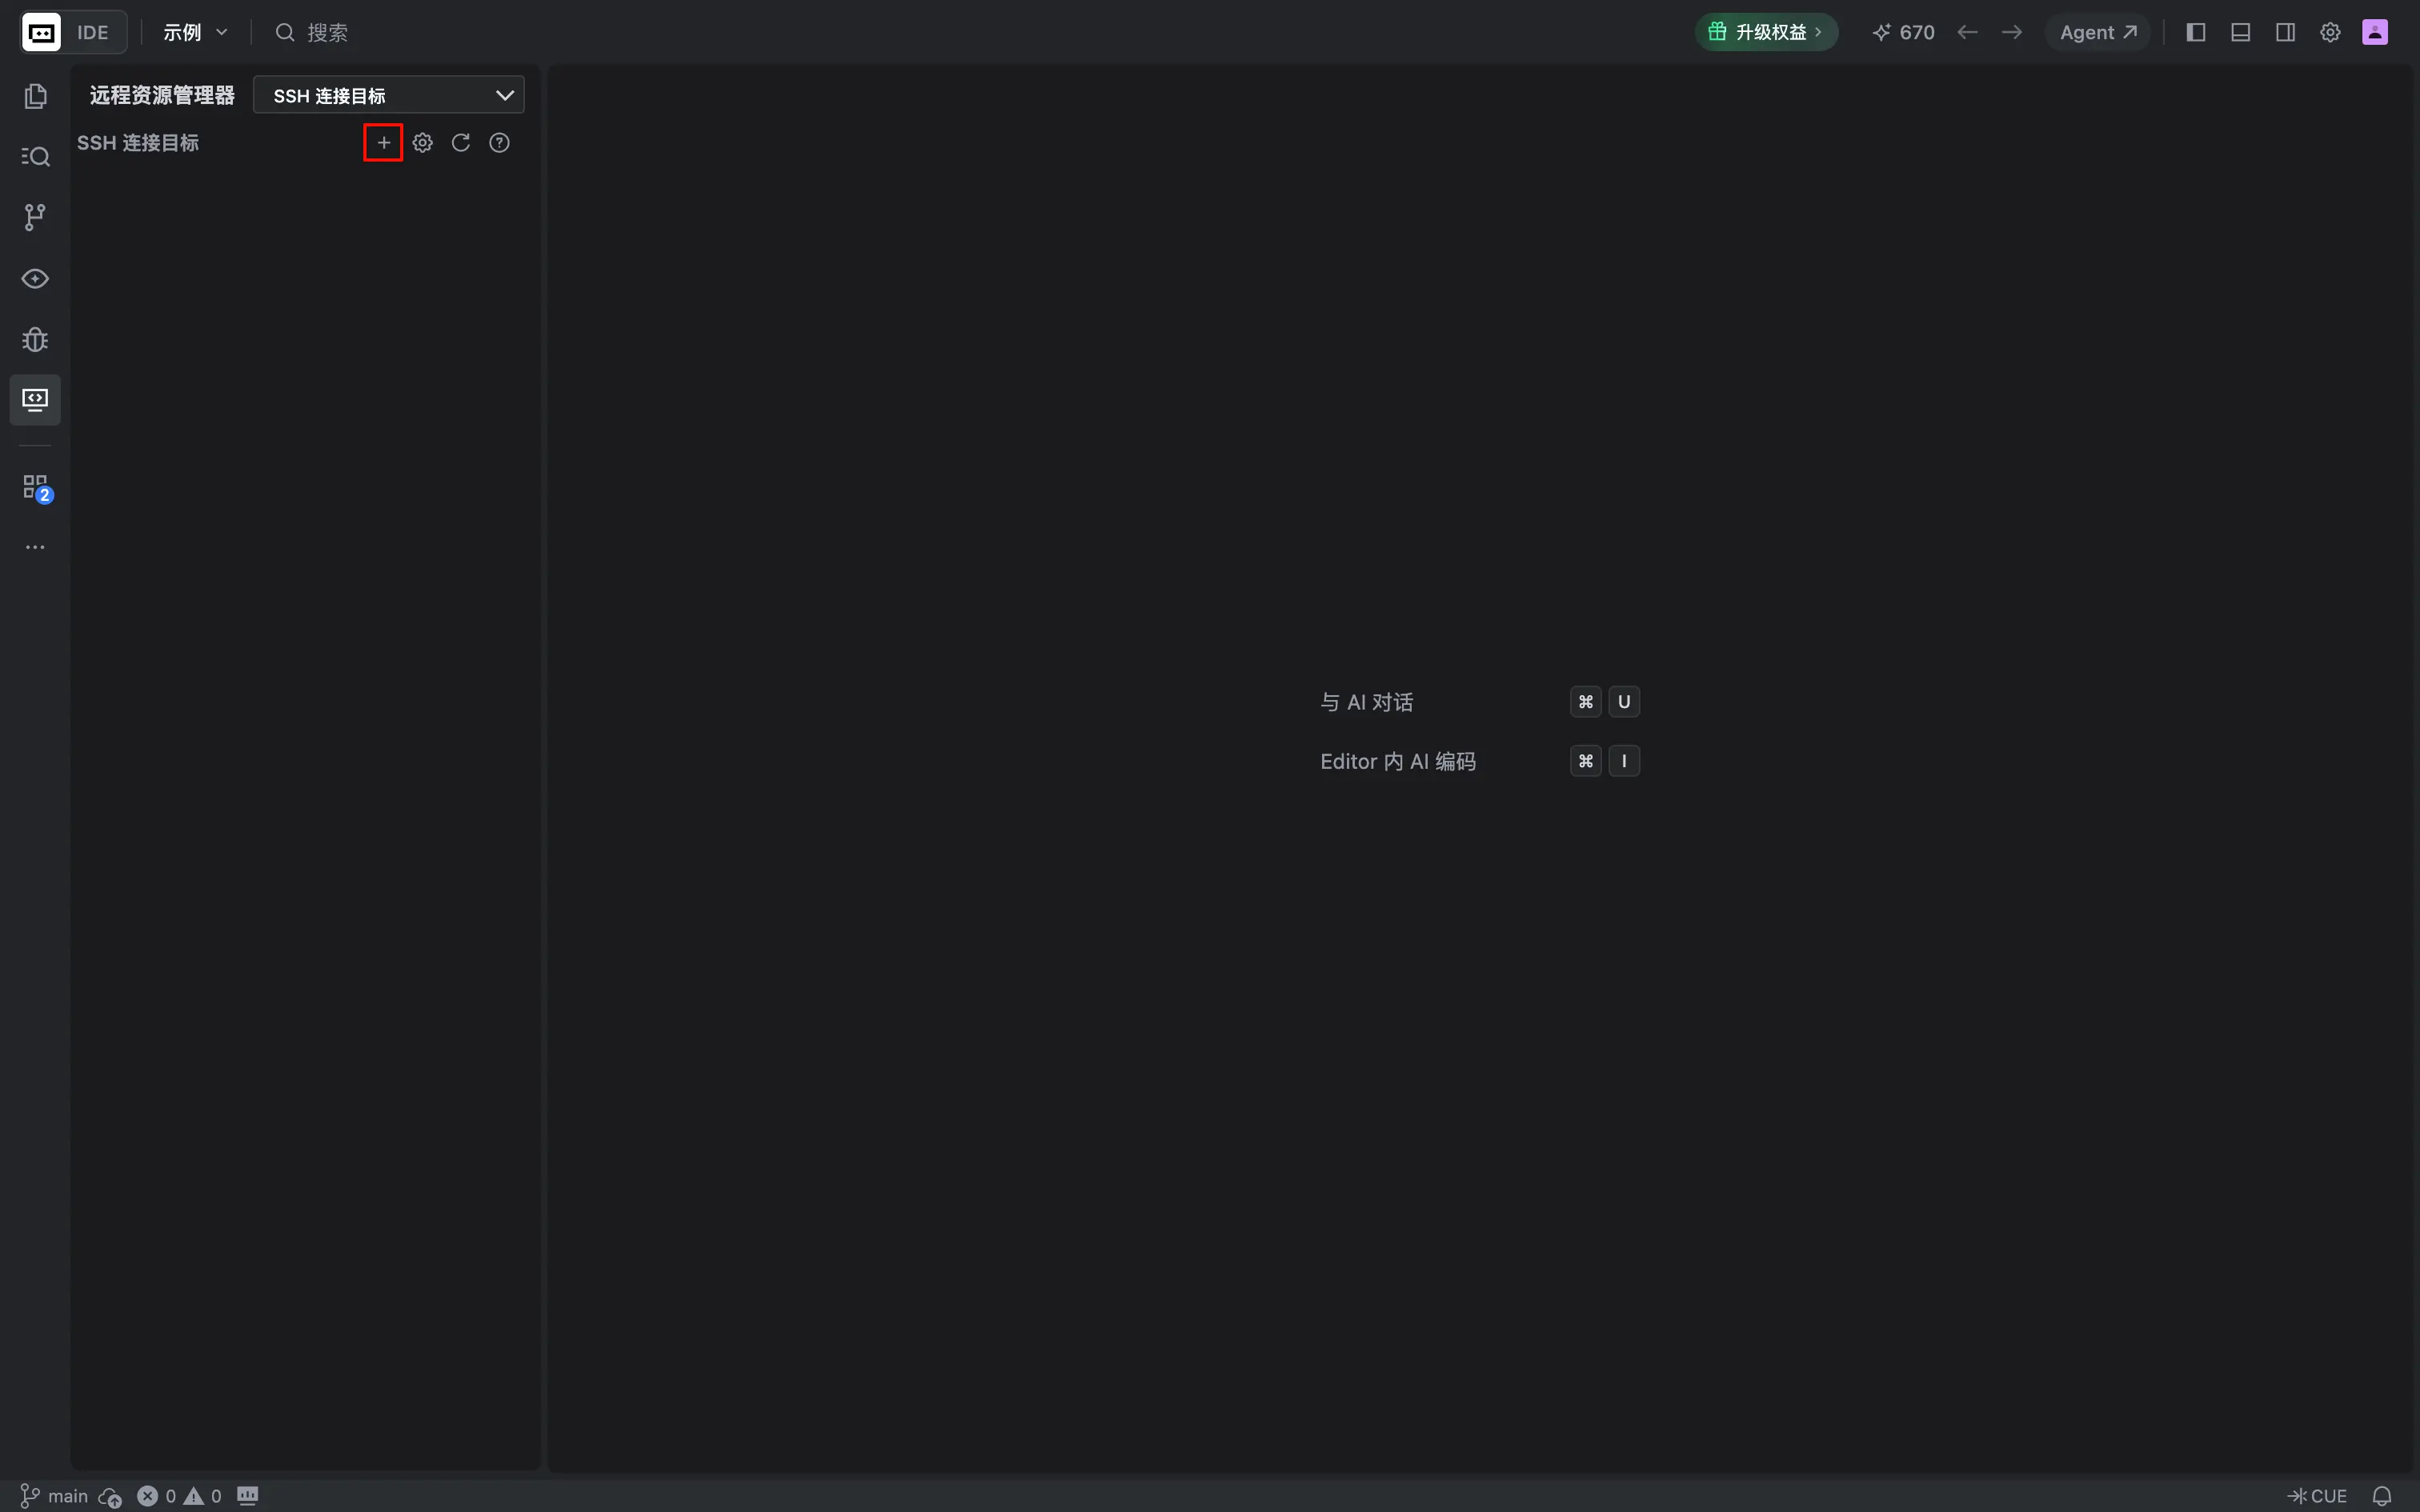Open help for SSH connection targets

coord(499,143)
